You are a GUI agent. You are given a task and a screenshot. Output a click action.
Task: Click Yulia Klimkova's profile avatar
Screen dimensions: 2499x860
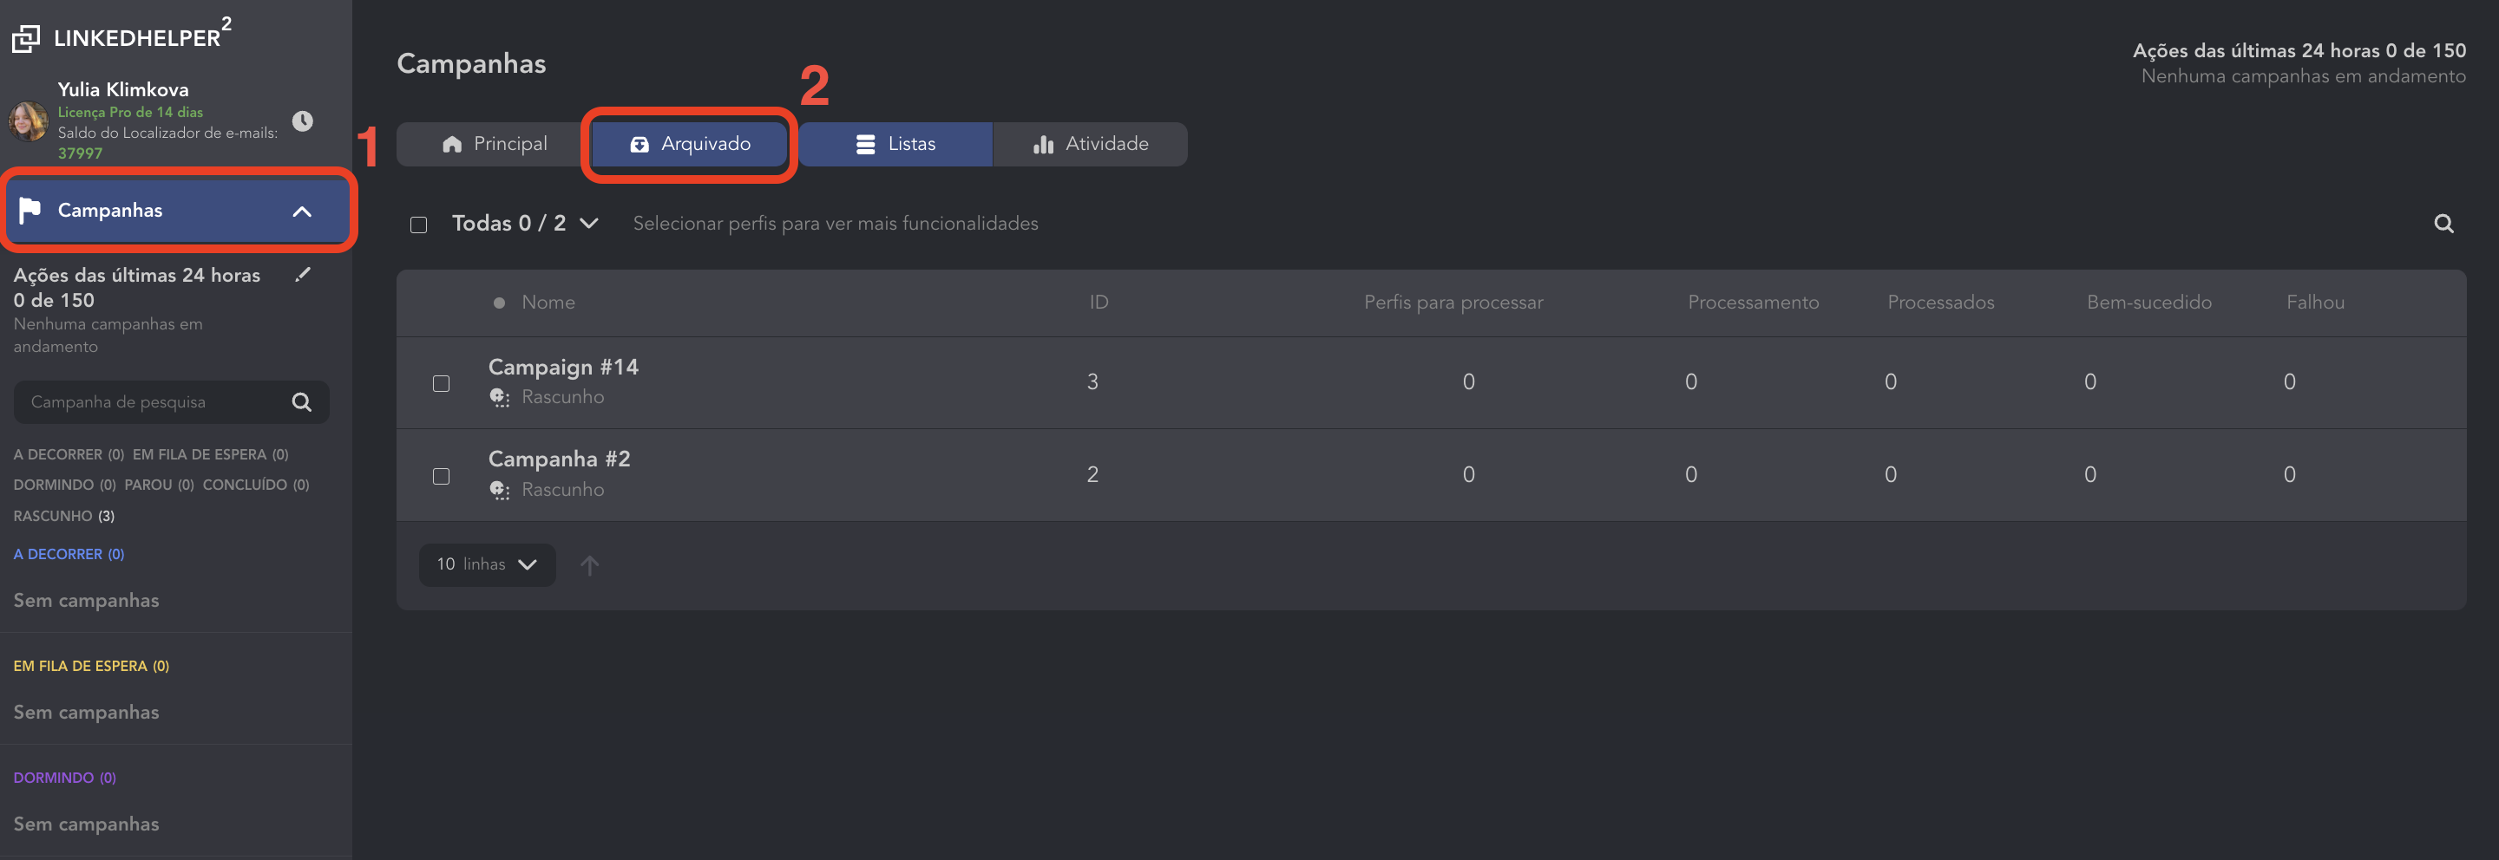tap(28, 121)
